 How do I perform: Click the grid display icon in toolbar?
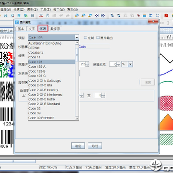pyautogui.click(x=32, y=15)
